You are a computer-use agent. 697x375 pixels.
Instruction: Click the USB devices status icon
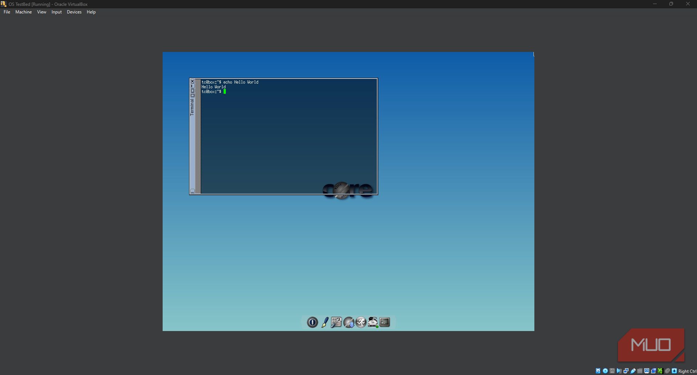tap(633, 371)
